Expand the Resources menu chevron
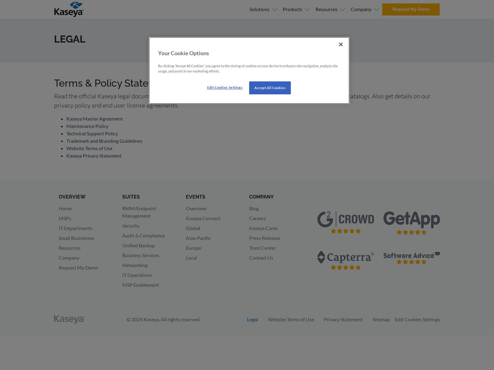The width and height of the screenshot is (494, 370). tap(342, 10)
